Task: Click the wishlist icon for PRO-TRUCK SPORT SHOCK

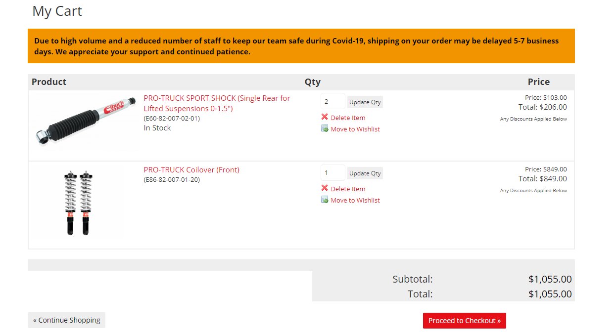Action: [x=325, y=128]
